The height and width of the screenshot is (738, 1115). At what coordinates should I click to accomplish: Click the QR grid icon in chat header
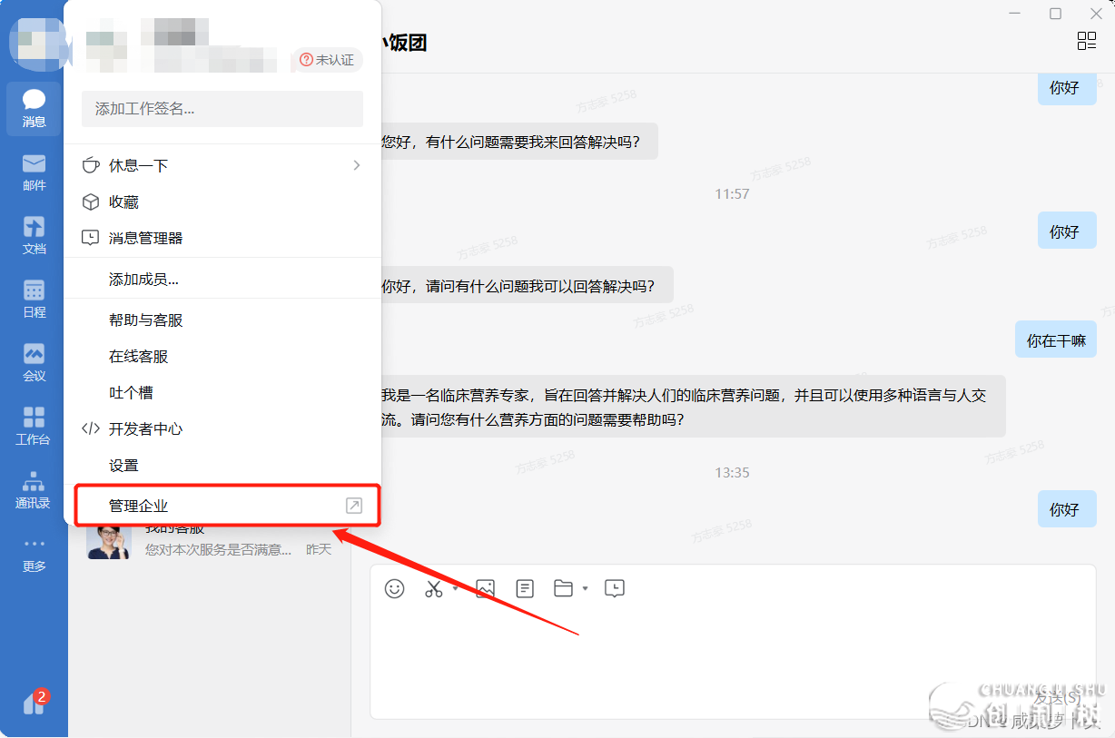pyautogui.click(x=1087, y=41)
